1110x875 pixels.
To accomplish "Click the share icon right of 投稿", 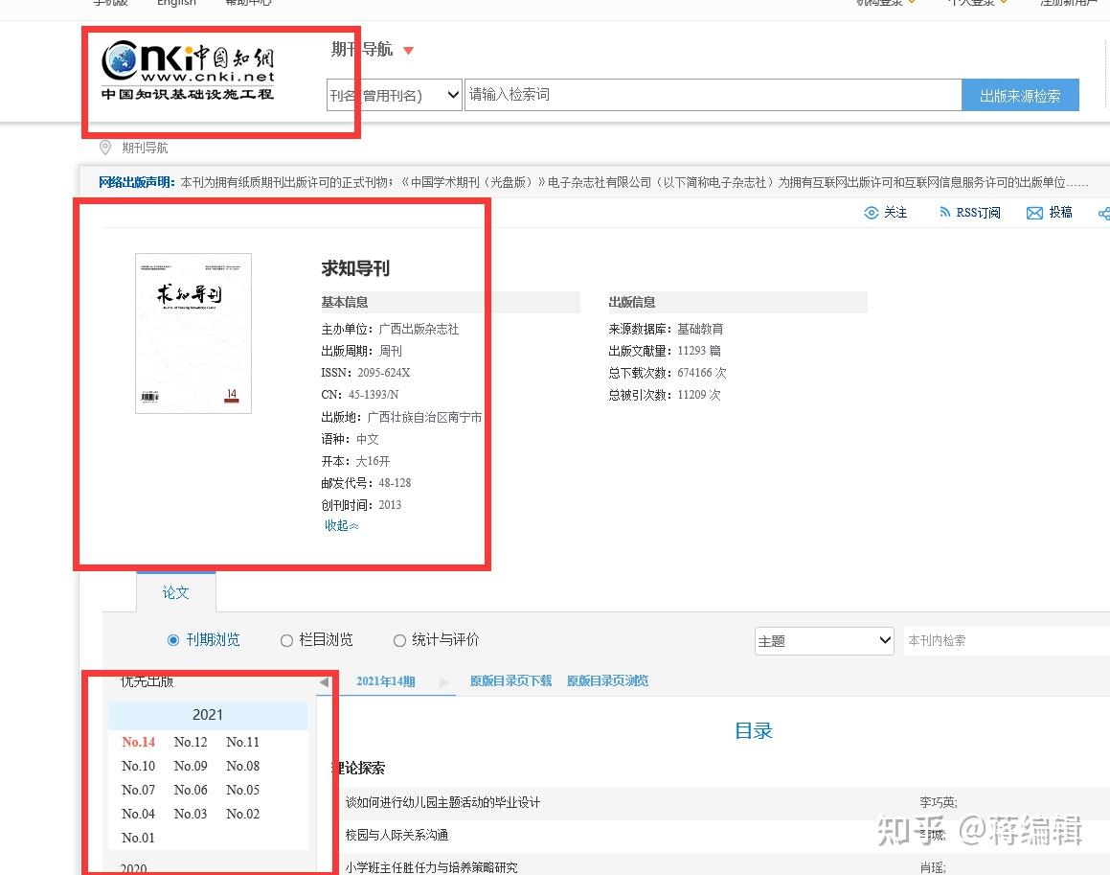I will tap(1103, 214).
